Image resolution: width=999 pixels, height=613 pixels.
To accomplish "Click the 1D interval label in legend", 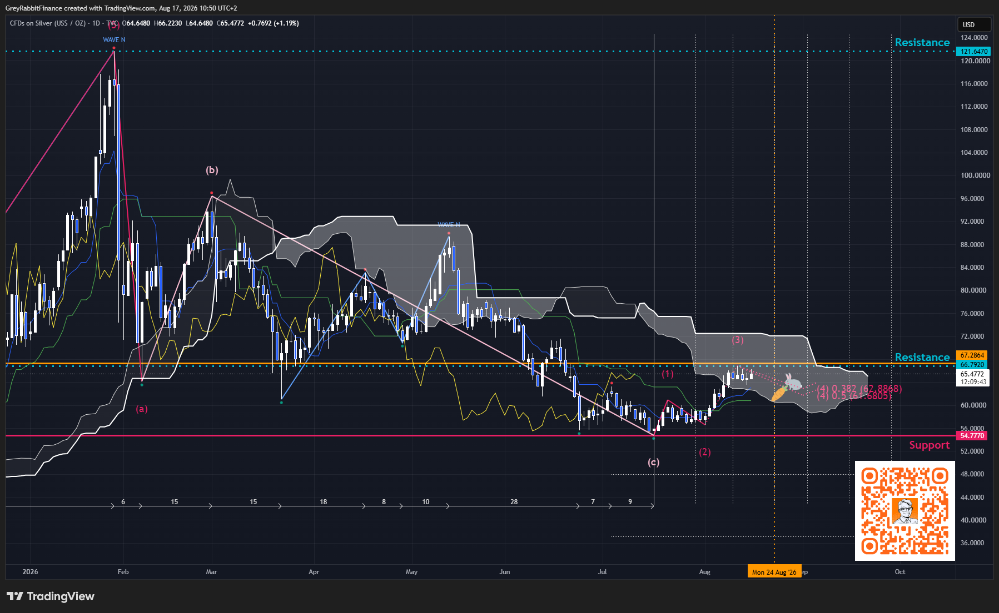I will [96, 23].
